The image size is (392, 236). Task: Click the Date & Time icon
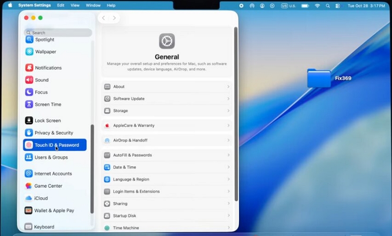click(x=107, y=167)
